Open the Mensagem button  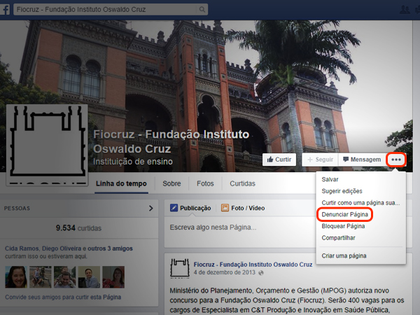click(362, 160)
